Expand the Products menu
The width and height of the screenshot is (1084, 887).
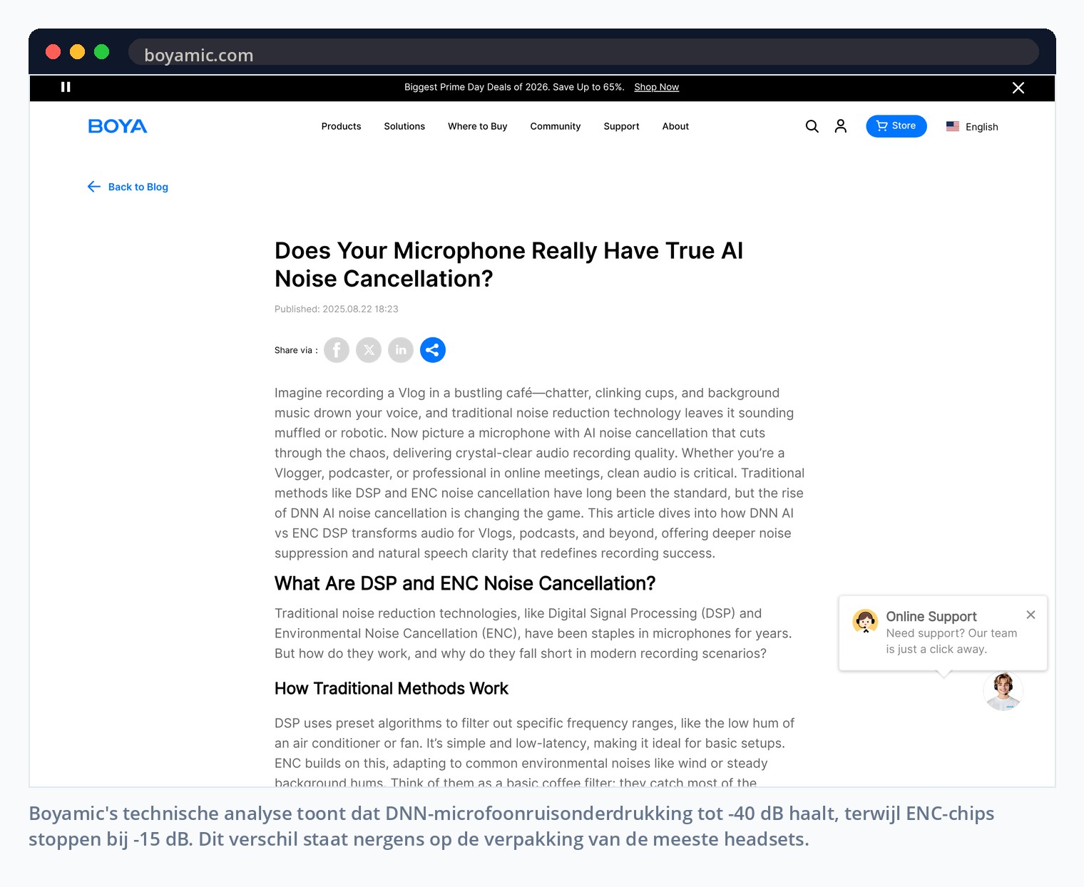point(341,126)
